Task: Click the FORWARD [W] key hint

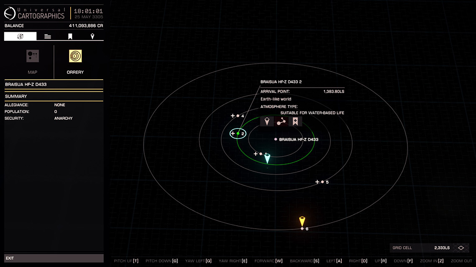Action: click(269, 261)
